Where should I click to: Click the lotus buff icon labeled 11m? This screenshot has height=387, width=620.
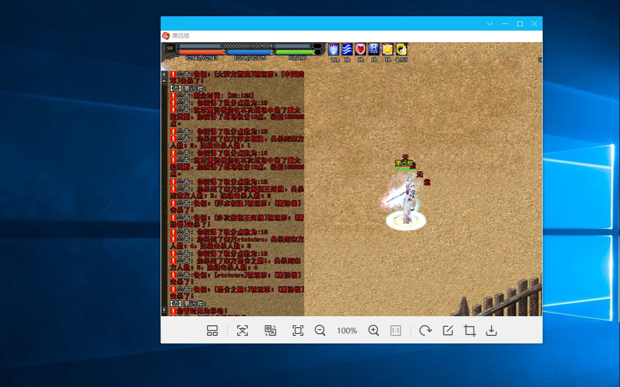point(334,49)
